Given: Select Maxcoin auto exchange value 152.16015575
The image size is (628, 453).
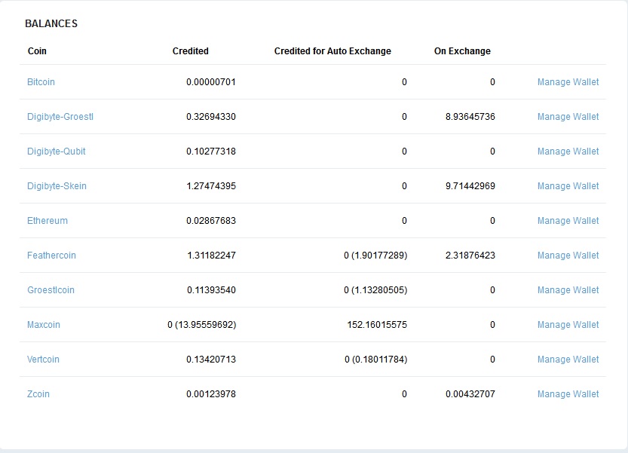Looking at the screenshot, I should (377, 324).
